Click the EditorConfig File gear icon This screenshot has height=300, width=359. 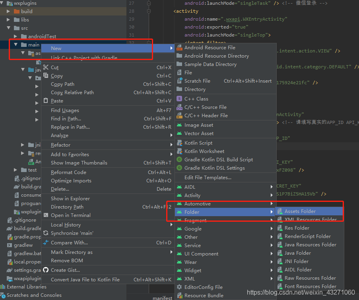point(180,287)
